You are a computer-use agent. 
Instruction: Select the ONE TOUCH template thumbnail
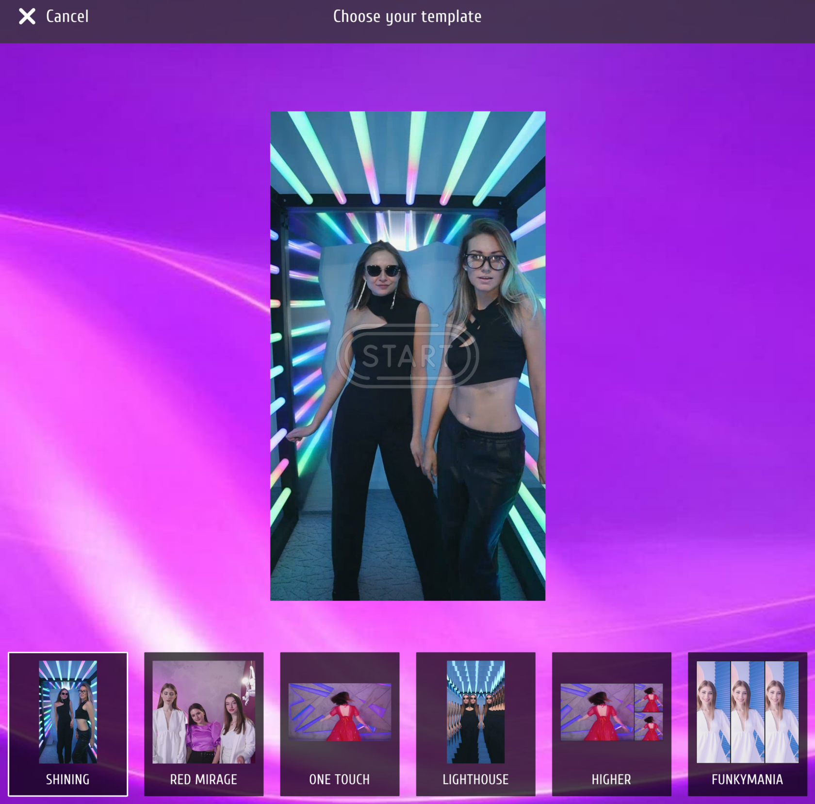click(x=340, y=724)
